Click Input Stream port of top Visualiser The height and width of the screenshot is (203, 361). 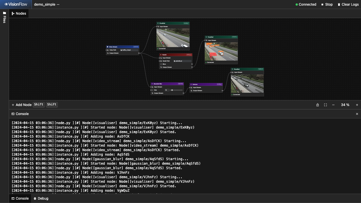(157, 27)
